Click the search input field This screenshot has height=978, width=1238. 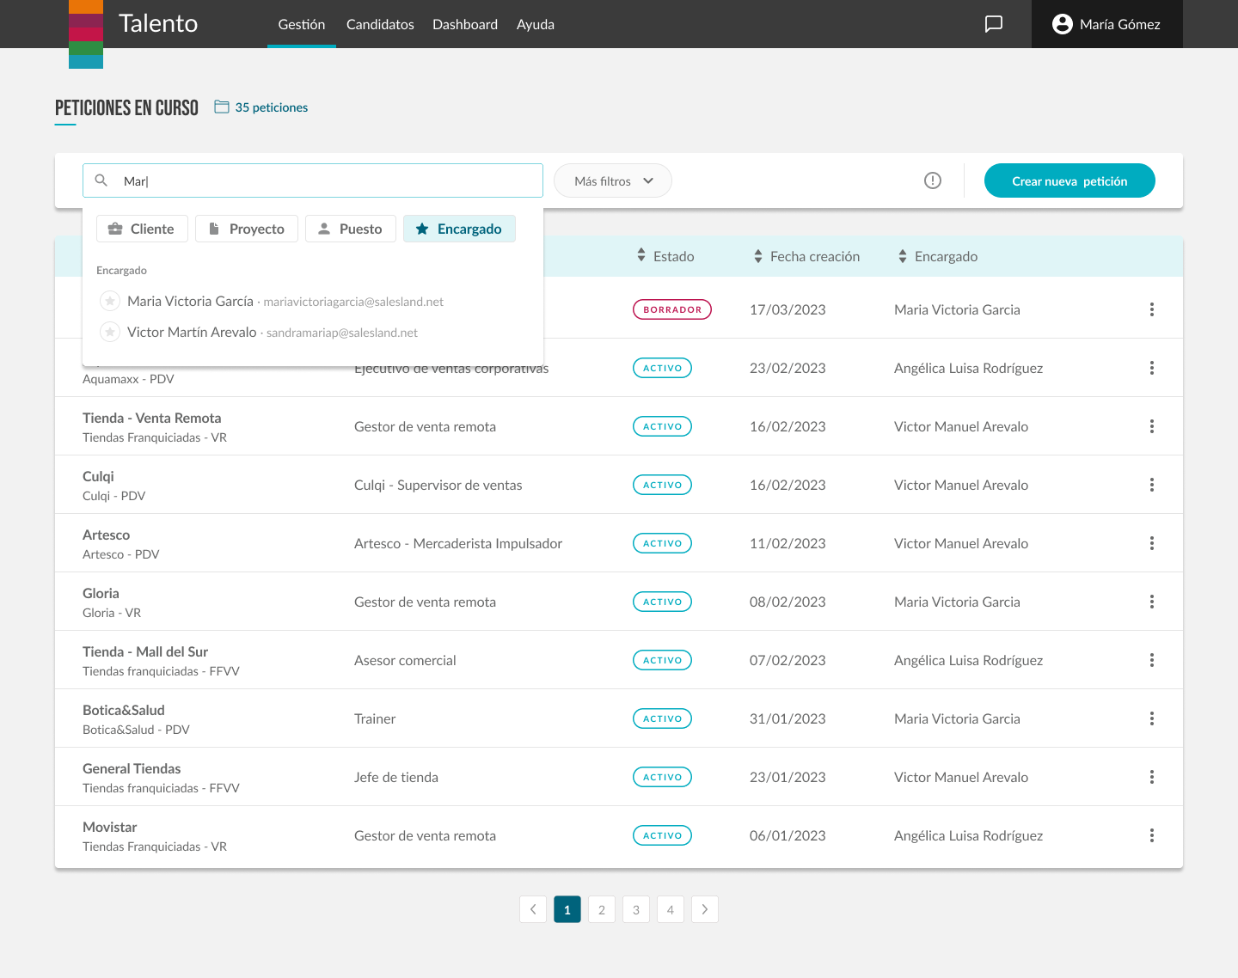327,180
